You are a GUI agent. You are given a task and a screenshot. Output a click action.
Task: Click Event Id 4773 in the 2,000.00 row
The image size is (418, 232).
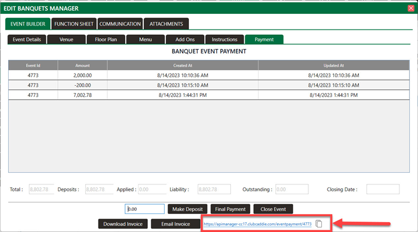[x=33, y=75]
